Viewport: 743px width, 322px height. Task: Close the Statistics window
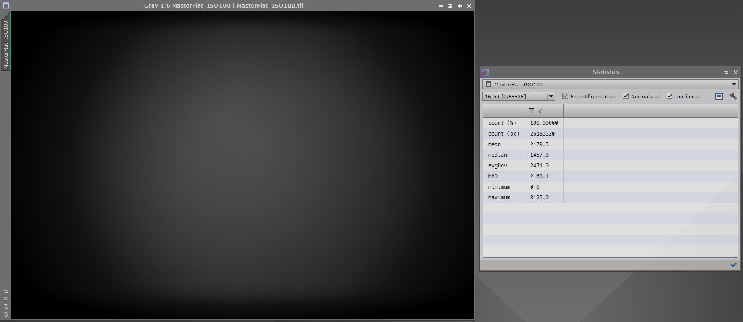(x=736, y=72)
